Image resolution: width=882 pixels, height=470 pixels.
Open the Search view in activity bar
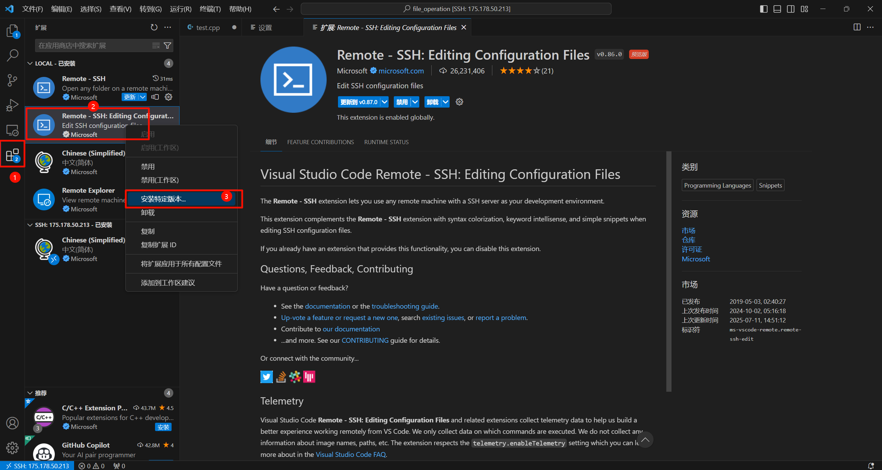[12, 55]
